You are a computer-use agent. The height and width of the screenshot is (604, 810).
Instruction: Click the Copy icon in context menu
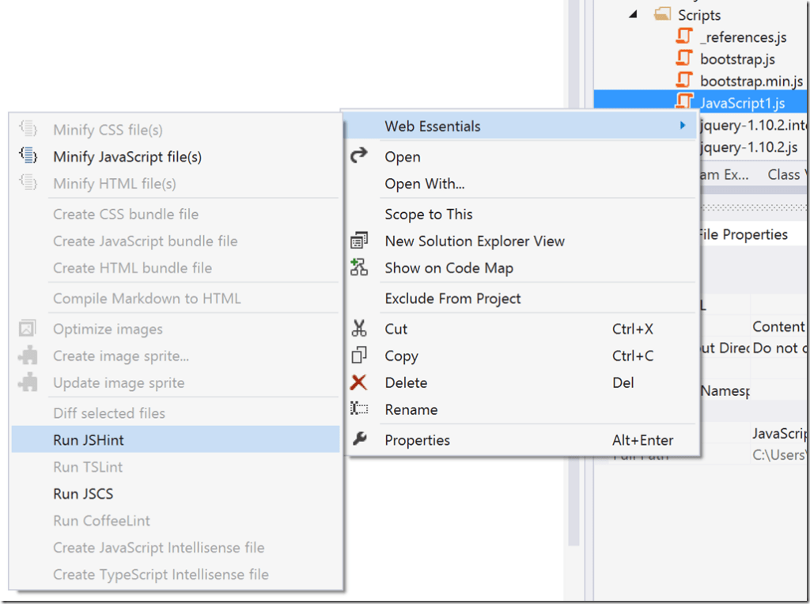(361, 355)
